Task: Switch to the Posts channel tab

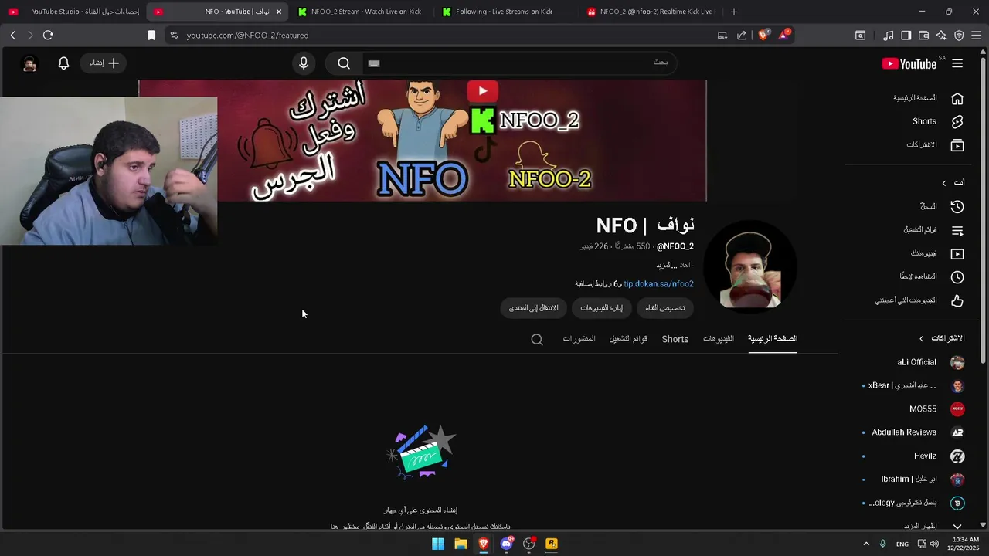Action: (x=579, y=338)
